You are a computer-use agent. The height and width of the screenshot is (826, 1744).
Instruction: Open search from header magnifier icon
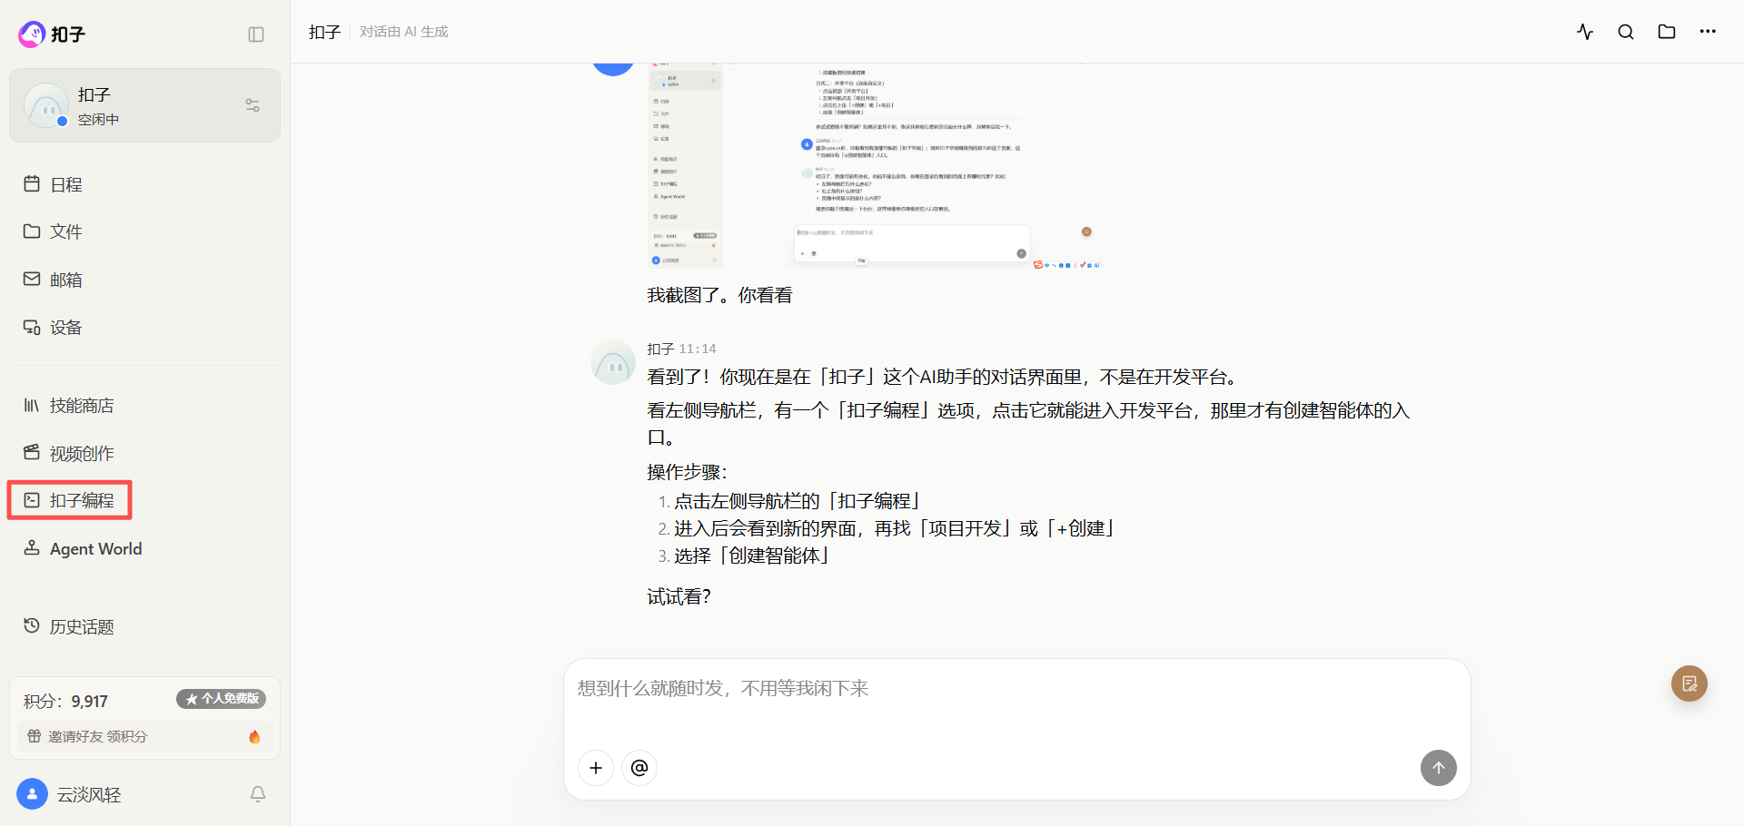pyautogui.click(x=1626, y=32)
